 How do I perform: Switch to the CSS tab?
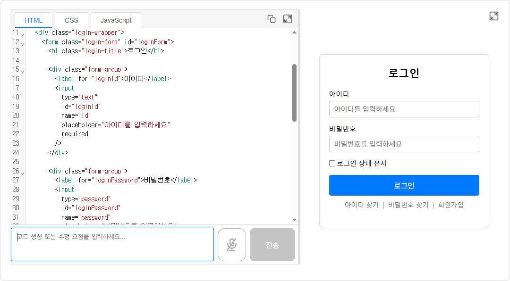tap(71, 20)
